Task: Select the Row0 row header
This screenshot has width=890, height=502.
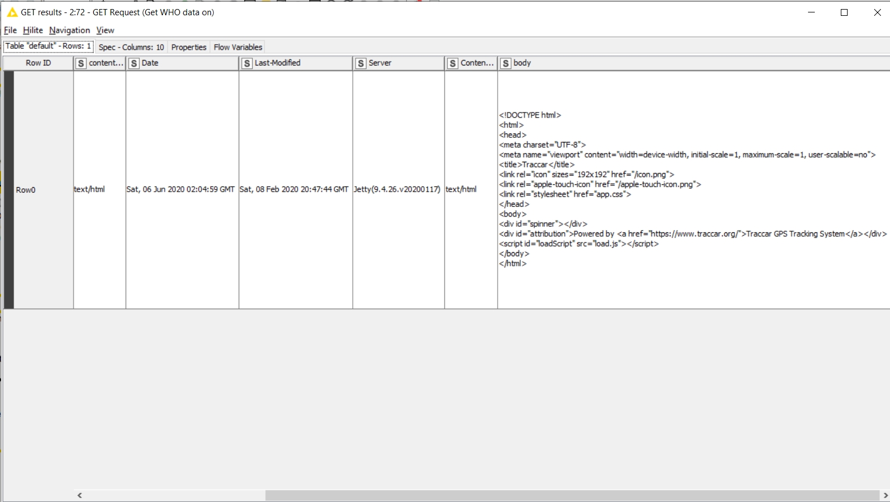Action: click(38, 190)
